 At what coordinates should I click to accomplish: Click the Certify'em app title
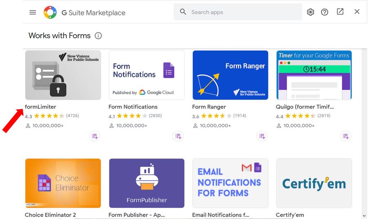click(x=290, y=215)
